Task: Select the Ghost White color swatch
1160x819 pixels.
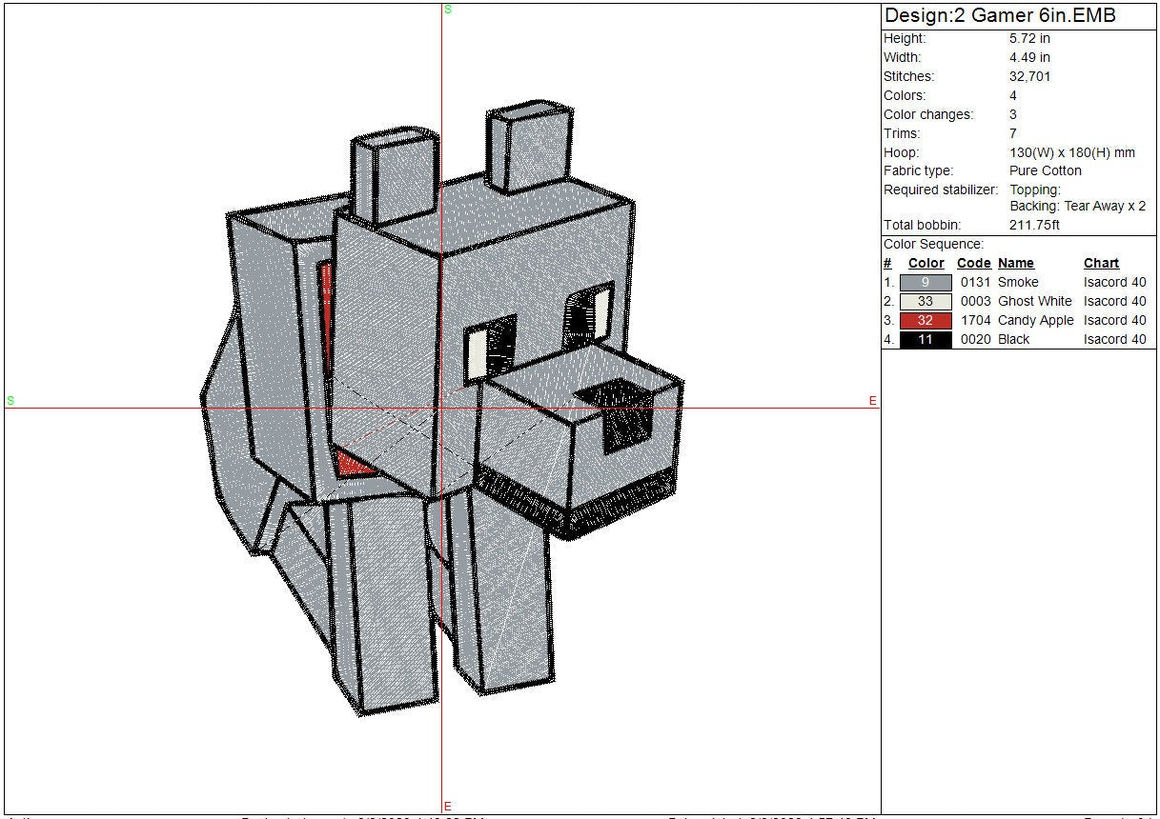Action: tap(925, 302)
